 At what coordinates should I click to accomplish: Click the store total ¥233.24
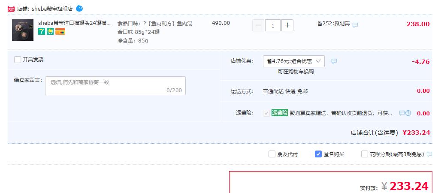[416, 133]
